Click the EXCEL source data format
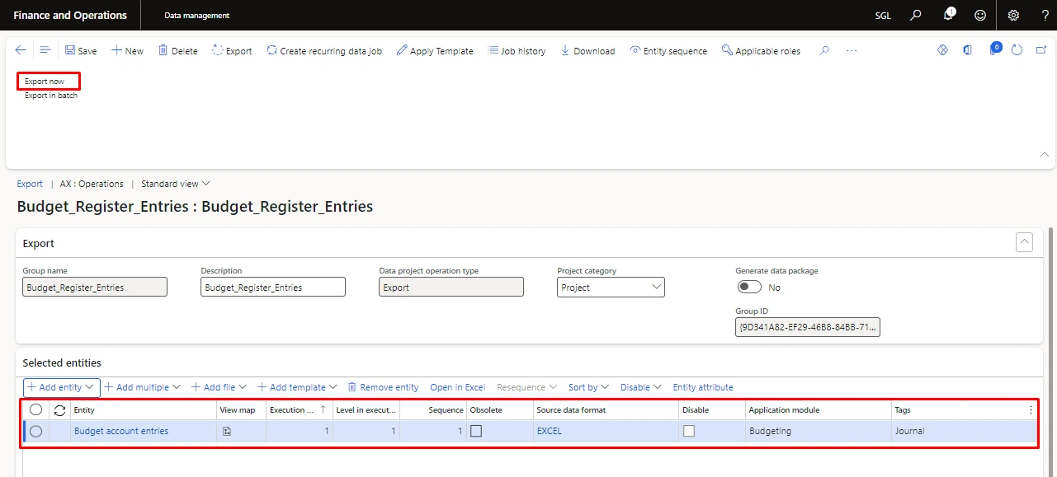The image size is (1057, 477). pos(550,431)
